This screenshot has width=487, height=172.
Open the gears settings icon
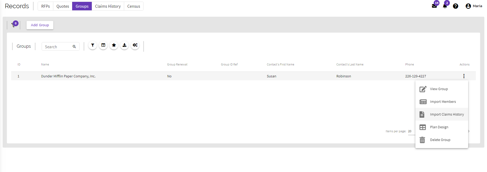pyautogui.click(x=135, y=45)
